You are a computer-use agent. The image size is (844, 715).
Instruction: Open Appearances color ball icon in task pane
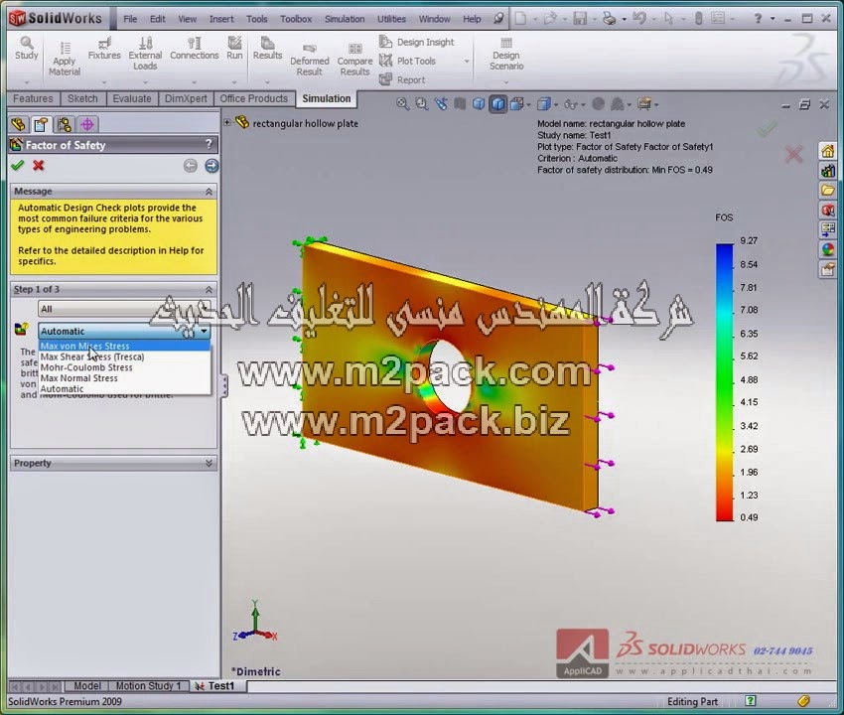828,248
